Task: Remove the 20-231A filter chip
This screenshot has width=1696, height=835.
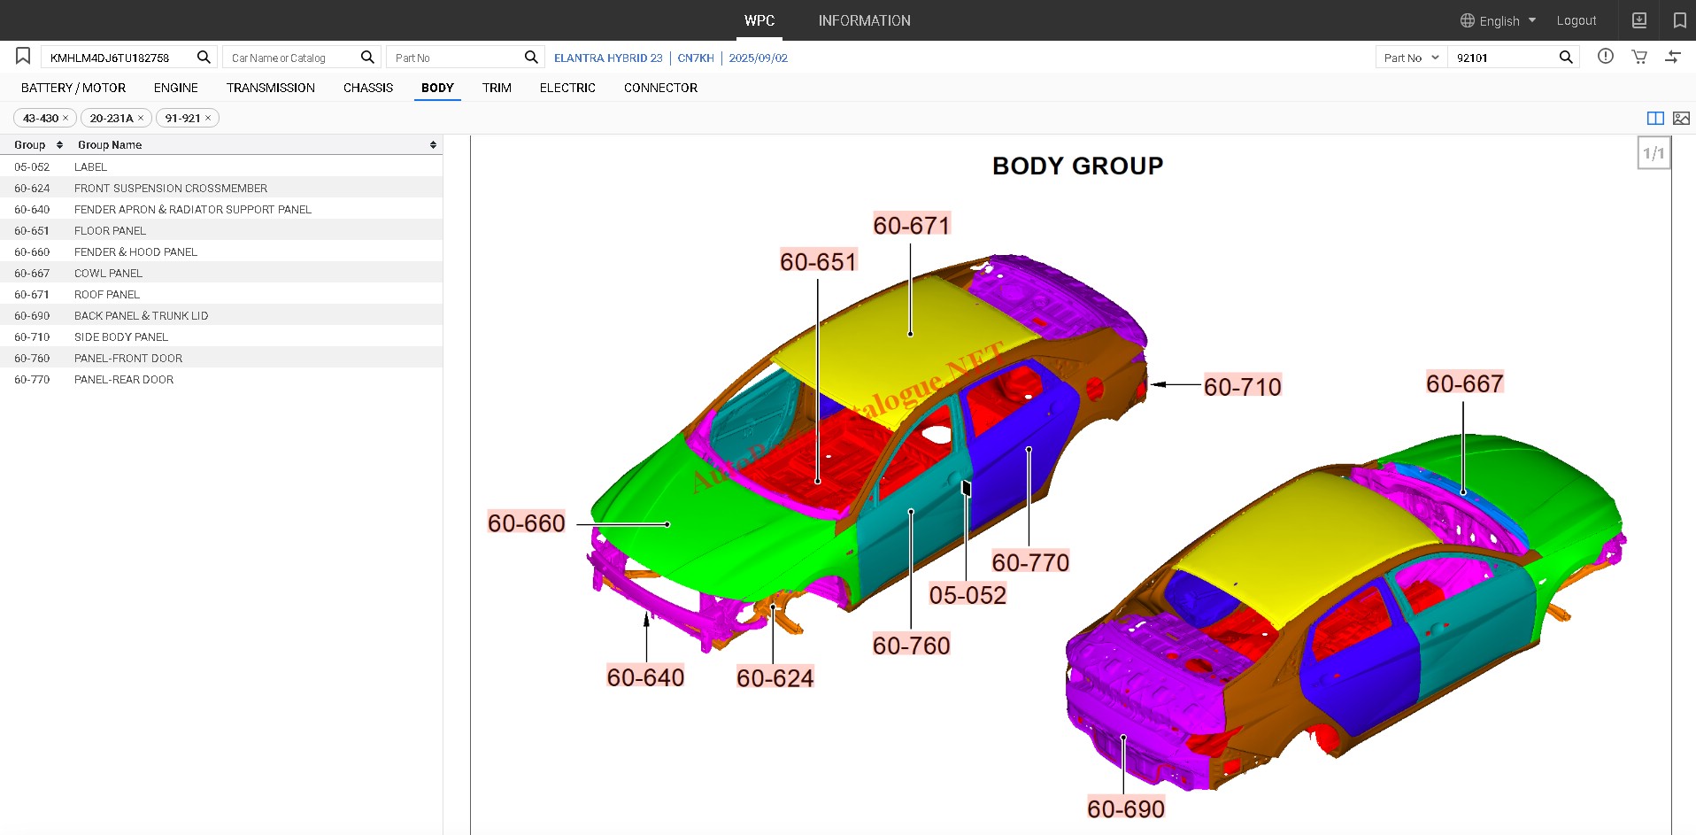Action: tap(141, 119)
